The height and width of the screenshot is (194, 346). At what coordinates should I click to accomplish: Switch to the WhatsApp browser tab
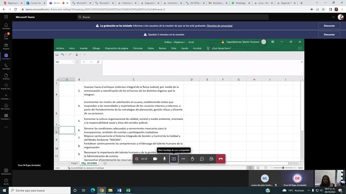click(240, 3)
